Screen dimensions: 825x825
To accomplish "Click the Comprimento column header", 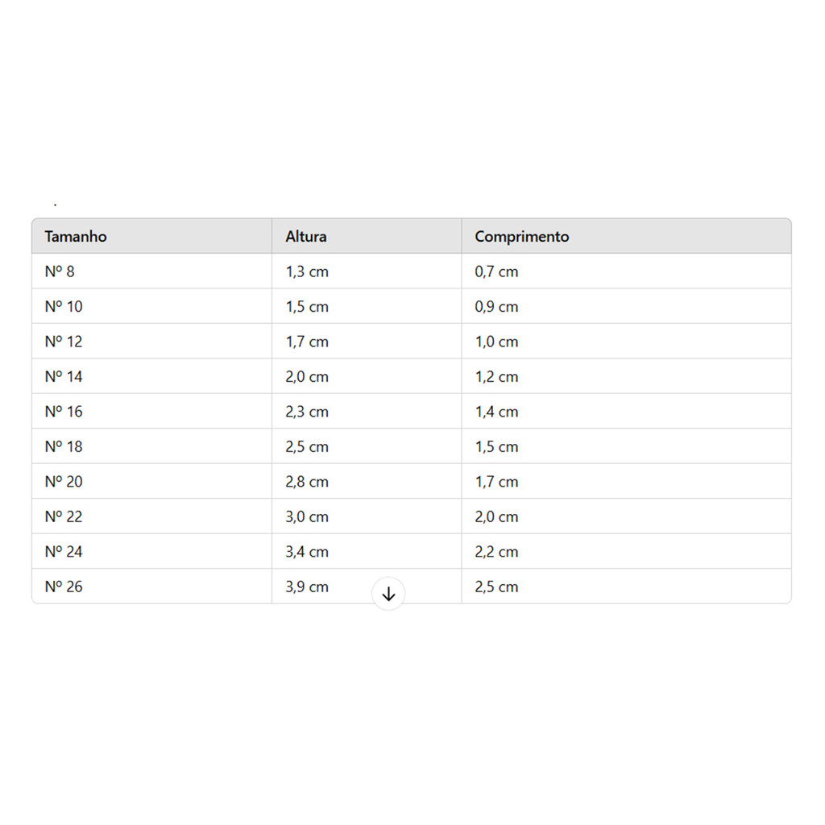I will pos(521,237).
